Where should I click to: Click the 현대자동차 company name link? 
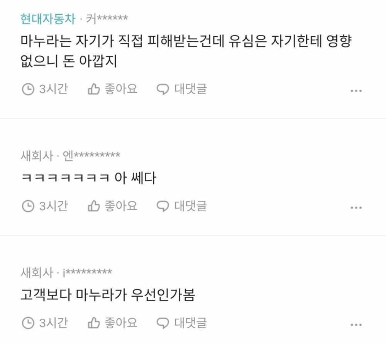pos(48,19)
